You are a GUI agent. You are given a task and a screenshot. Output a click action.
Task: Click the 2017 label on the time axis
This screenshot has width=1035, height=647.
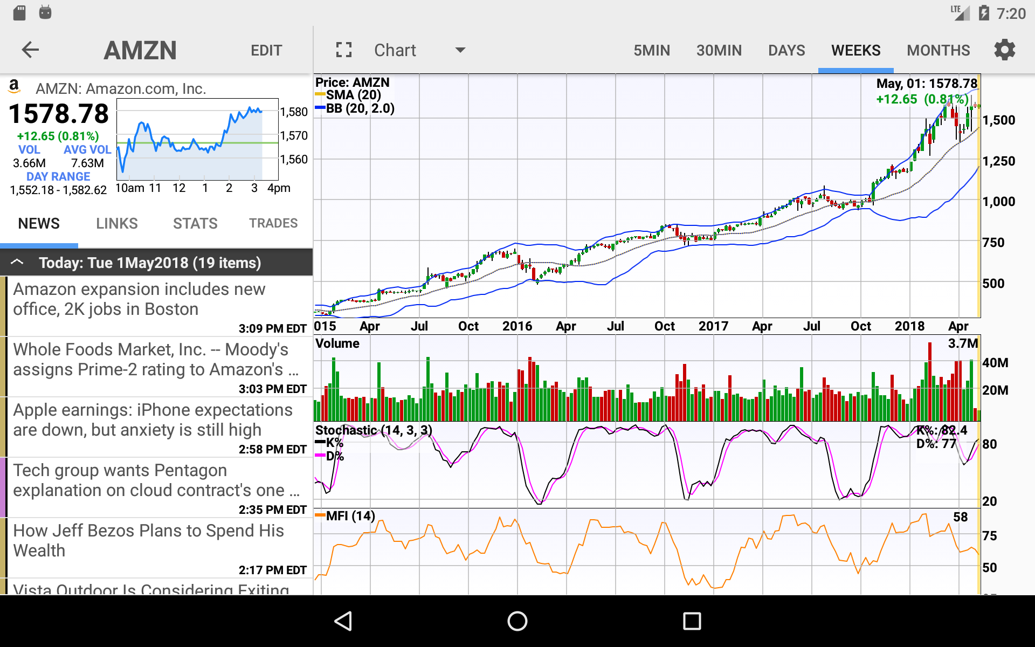tap(713, 326)
